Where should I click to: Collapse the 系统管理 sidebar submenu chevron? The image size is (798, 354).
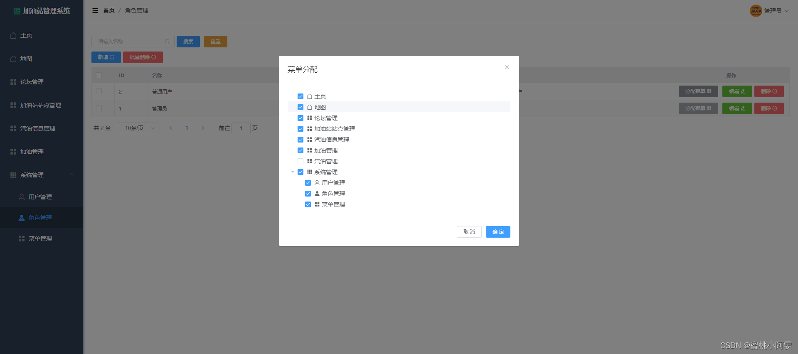pos(72,175)
